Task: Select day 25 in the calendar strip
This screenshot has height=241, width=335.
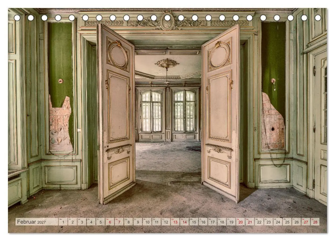Action: [x=287, y=222]
